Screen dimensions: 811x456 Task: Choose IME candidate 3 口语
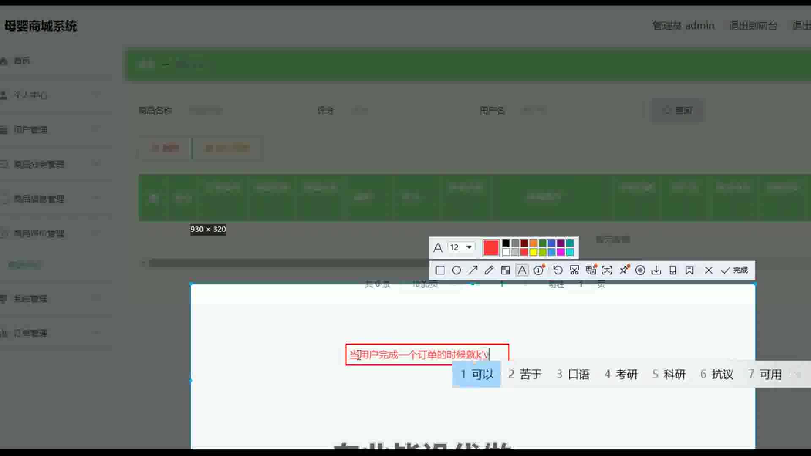click(573, 374)
